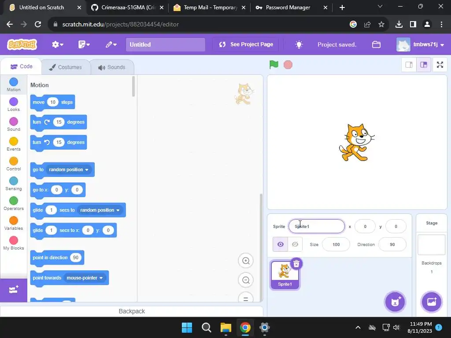Select the Motion block category
The width and height of the screenshot is (451, 338).
[x=14, y=85]
